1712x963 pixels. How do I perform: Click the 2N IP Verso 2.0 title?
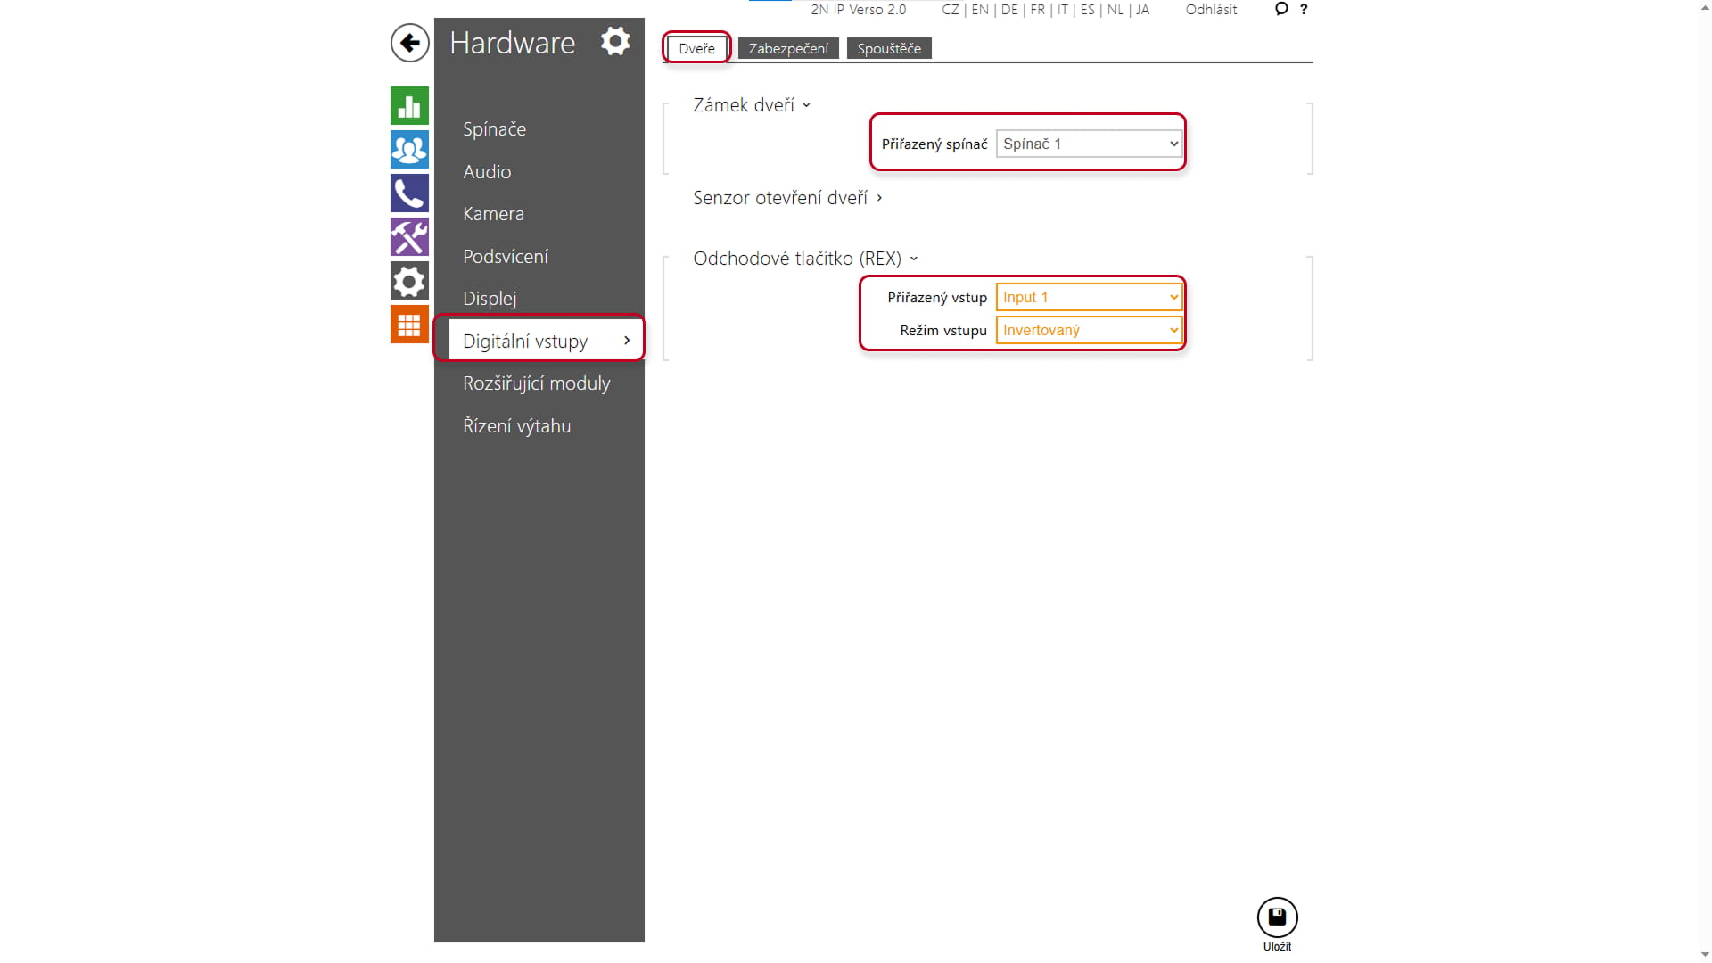pos(858,10)
